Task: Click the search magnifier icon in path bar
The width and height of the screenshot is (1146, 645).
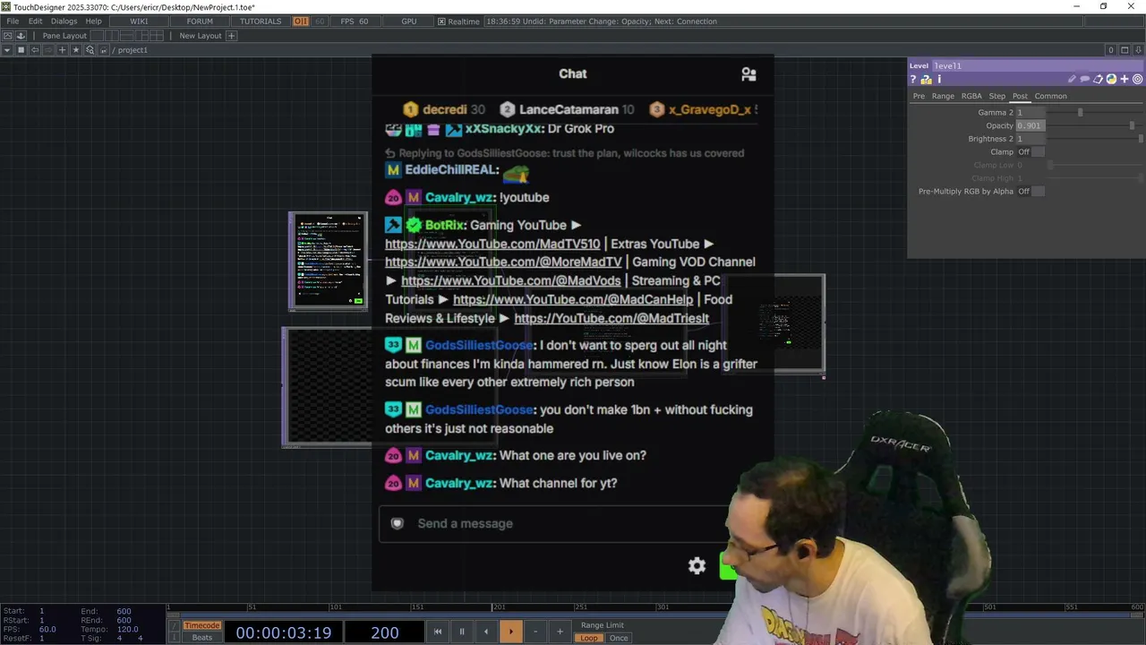Action: [90, 50]
